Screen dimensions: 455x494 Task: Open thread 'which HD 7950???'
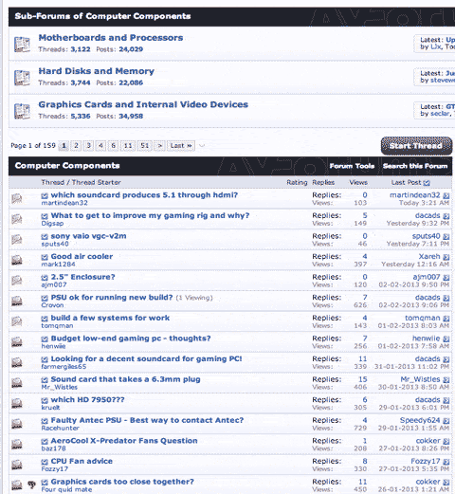87,400
